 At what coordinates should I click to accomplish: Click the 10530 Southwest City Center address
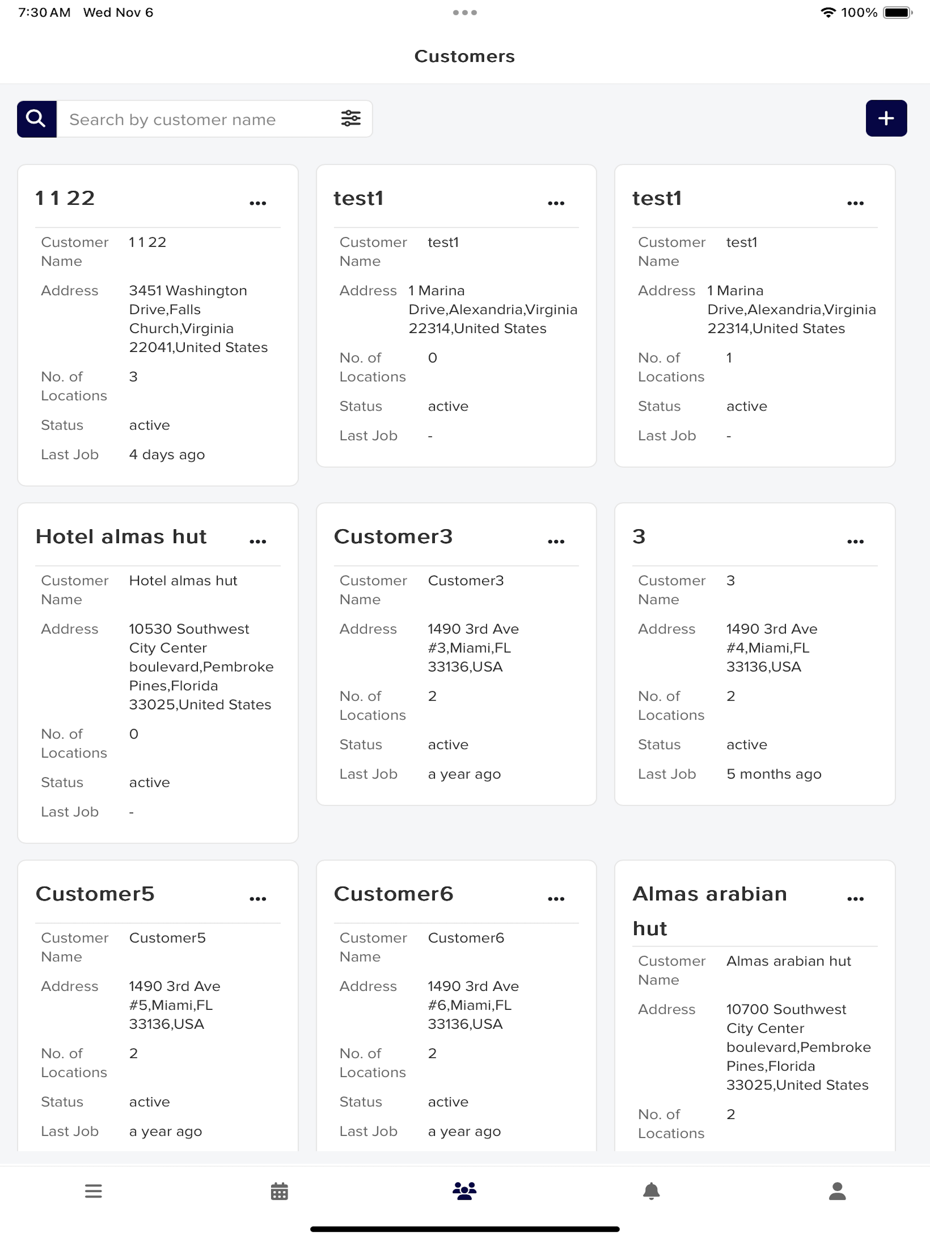[201, 666]
